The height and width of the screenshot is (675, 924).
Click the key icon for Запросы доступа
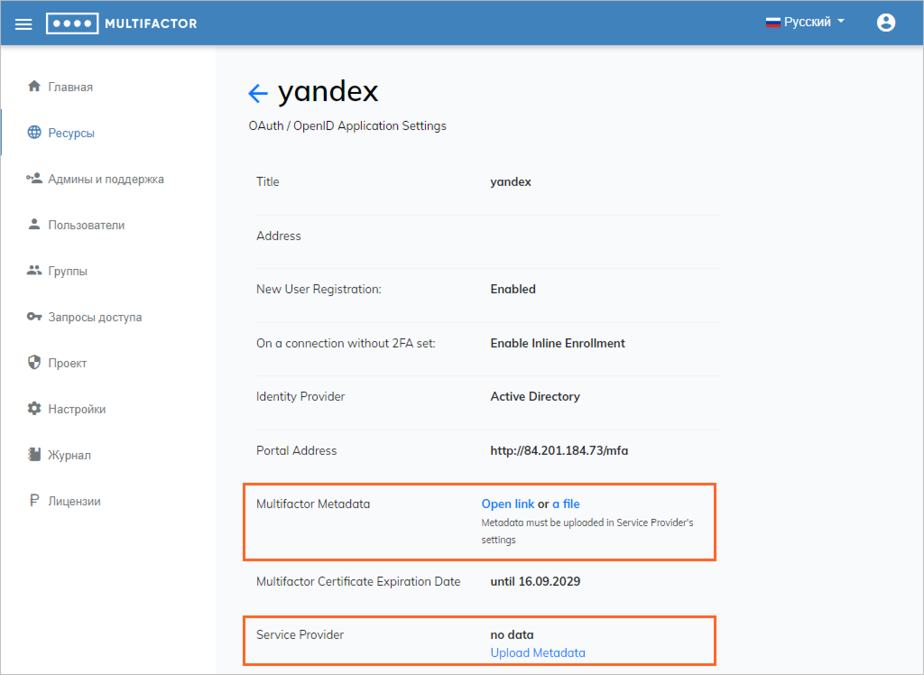click(34, 316)
